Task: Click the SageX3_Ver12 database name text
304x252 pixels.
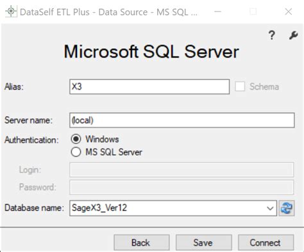Action: (x=99, y=208)
